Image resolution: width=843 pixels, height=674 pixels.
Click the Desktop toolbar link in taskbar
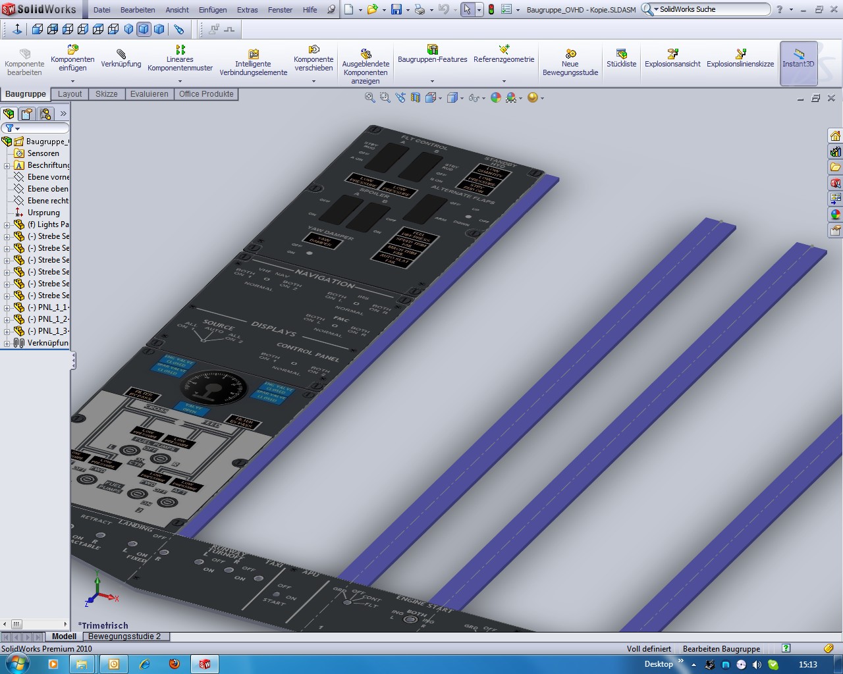(659, 664)
